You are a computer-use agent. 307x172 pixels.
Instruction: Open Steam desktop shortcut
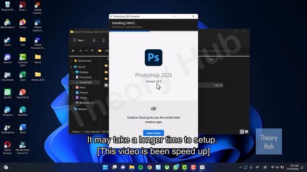8,42
